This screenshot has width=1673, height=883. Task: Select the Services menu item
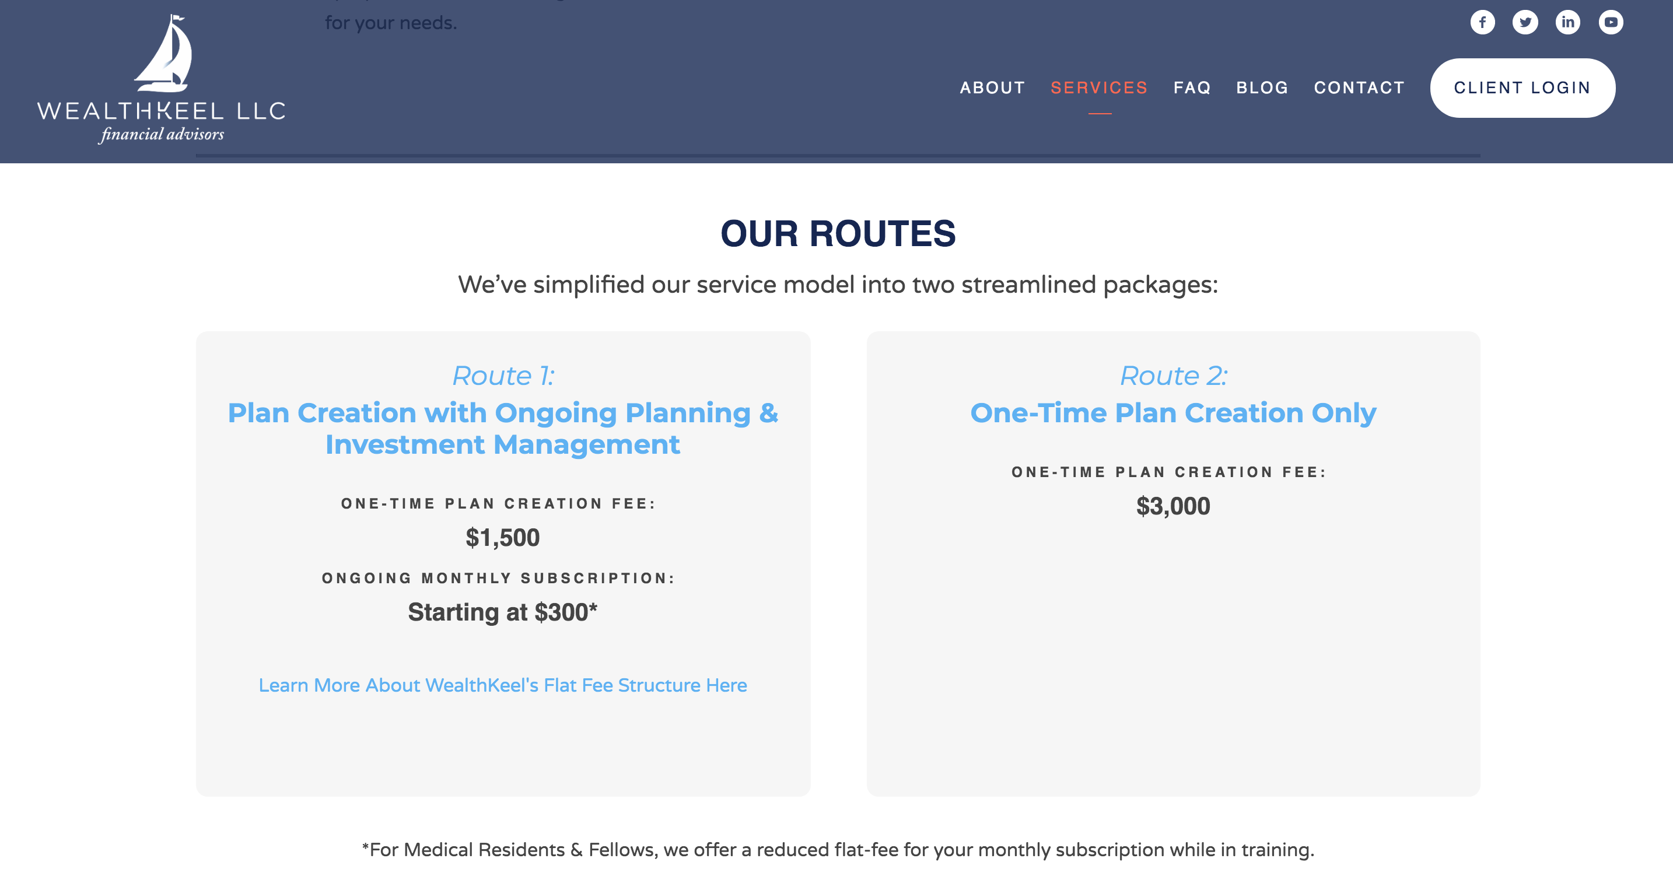[x=1099, y=87]
